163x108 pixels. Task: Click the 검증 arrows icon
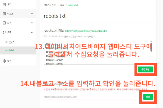[x=4, y=32]
